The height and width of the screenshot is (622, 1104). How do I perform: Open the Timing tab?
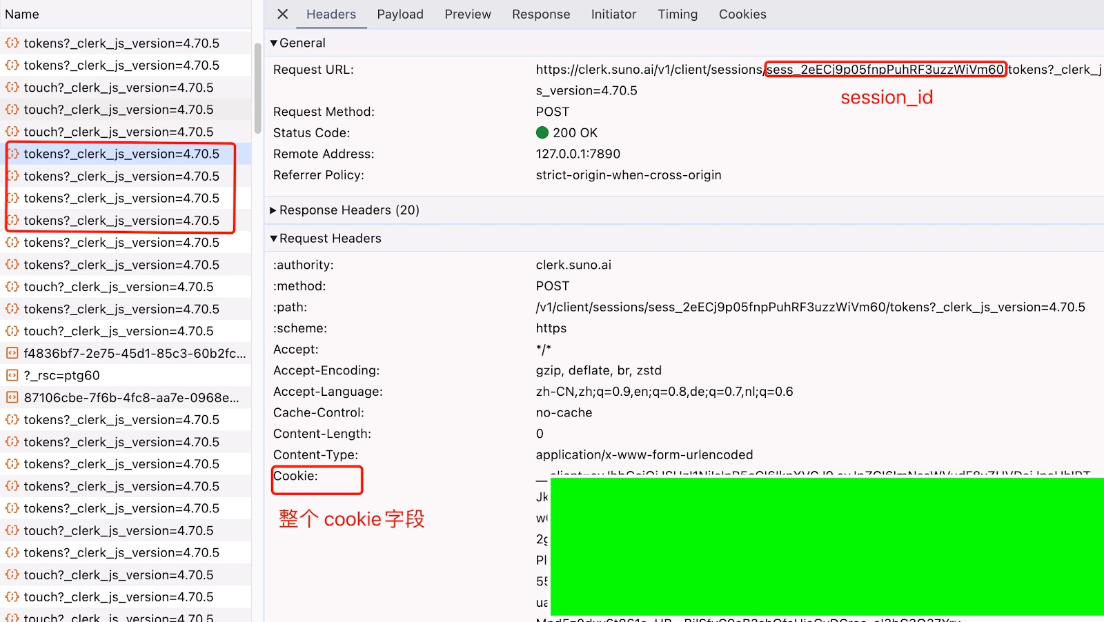pyautogui.click(x=678, y=14)
